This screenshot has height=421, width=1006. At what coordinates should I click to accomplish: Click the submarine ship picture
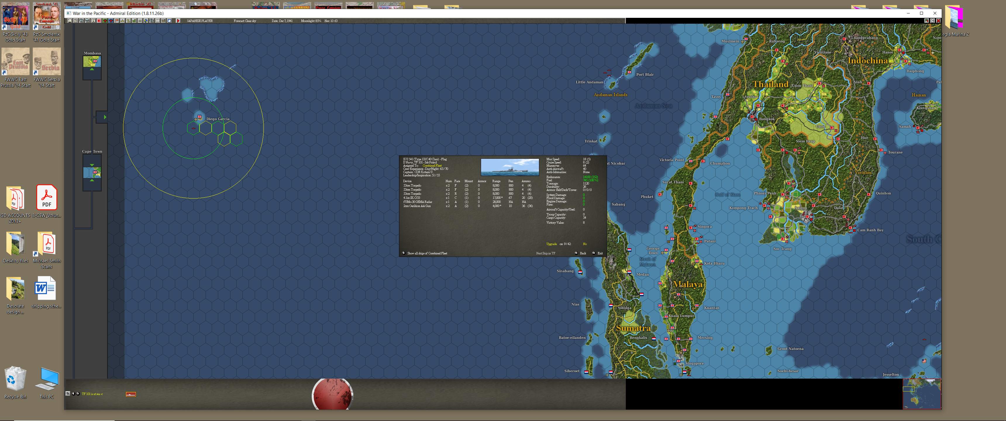pyautogui.click(x=510, y=167)
